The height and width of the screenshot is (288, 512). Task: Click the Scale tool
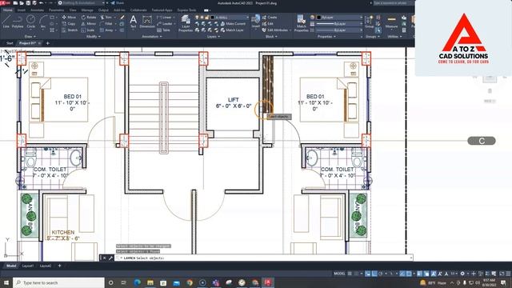[x=87, y=30]
